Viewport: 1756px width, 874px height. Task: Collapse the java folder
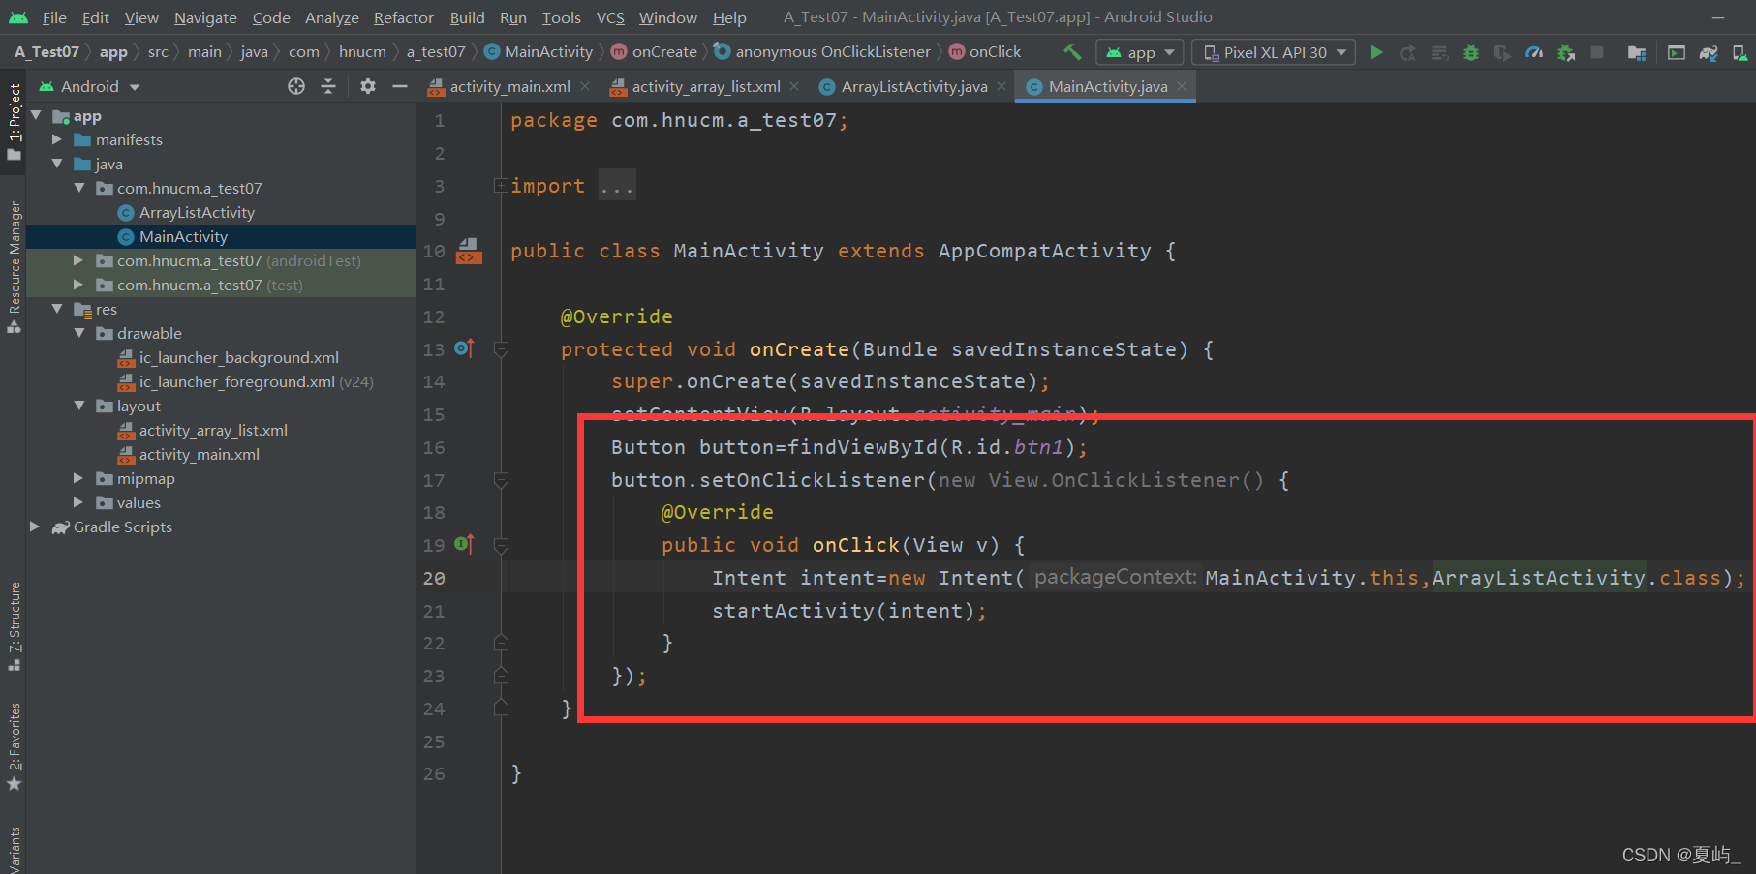[57, 164]
